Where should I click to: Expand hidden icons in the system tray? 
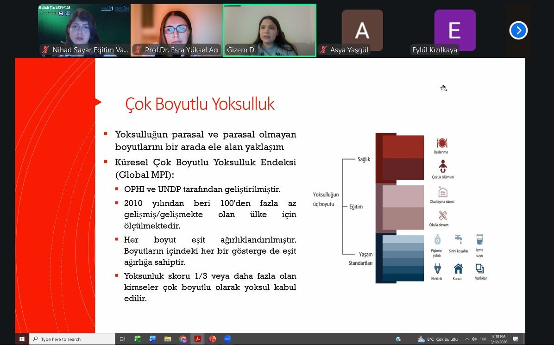pos(466,339)
